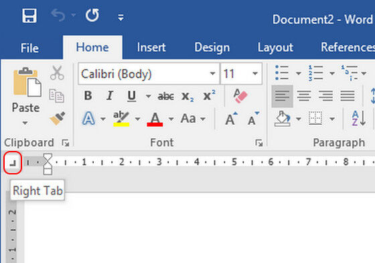This screenshot has height=263, width=375.
Task: Open font color dropdown arrow
Action: 171,119
